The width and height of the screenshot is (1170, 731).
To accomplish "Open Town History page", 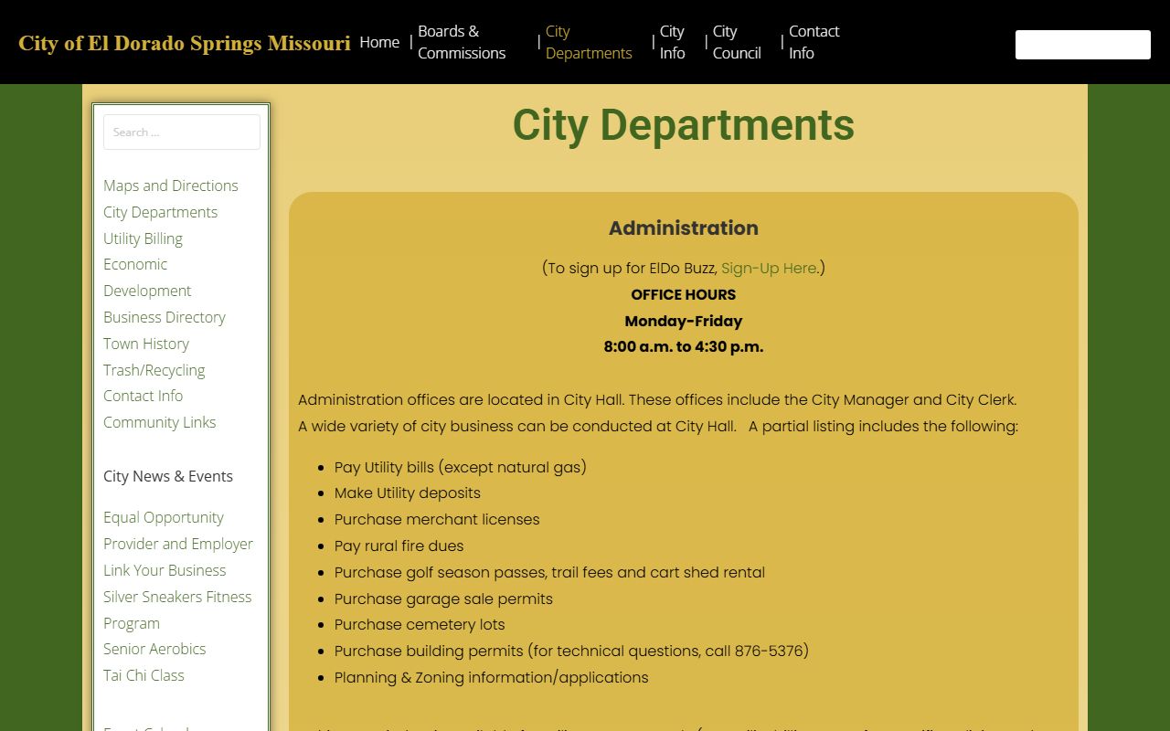I will 146,344.
